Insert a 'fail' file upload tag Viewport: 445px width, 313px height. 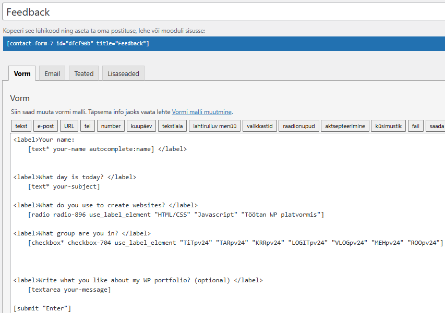pyautogui.click(x=415, y=126)
